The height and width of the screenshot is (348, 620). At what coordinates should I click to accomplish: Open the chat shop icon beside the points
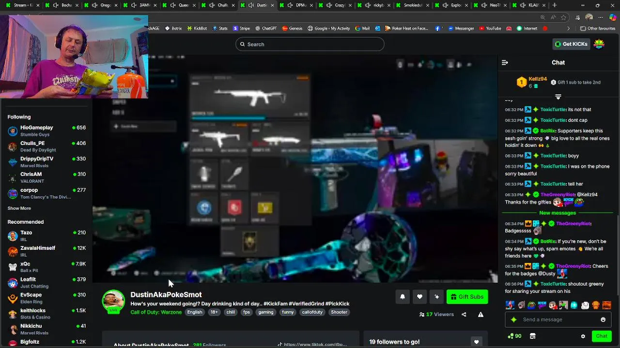click(x=532, y=336)
